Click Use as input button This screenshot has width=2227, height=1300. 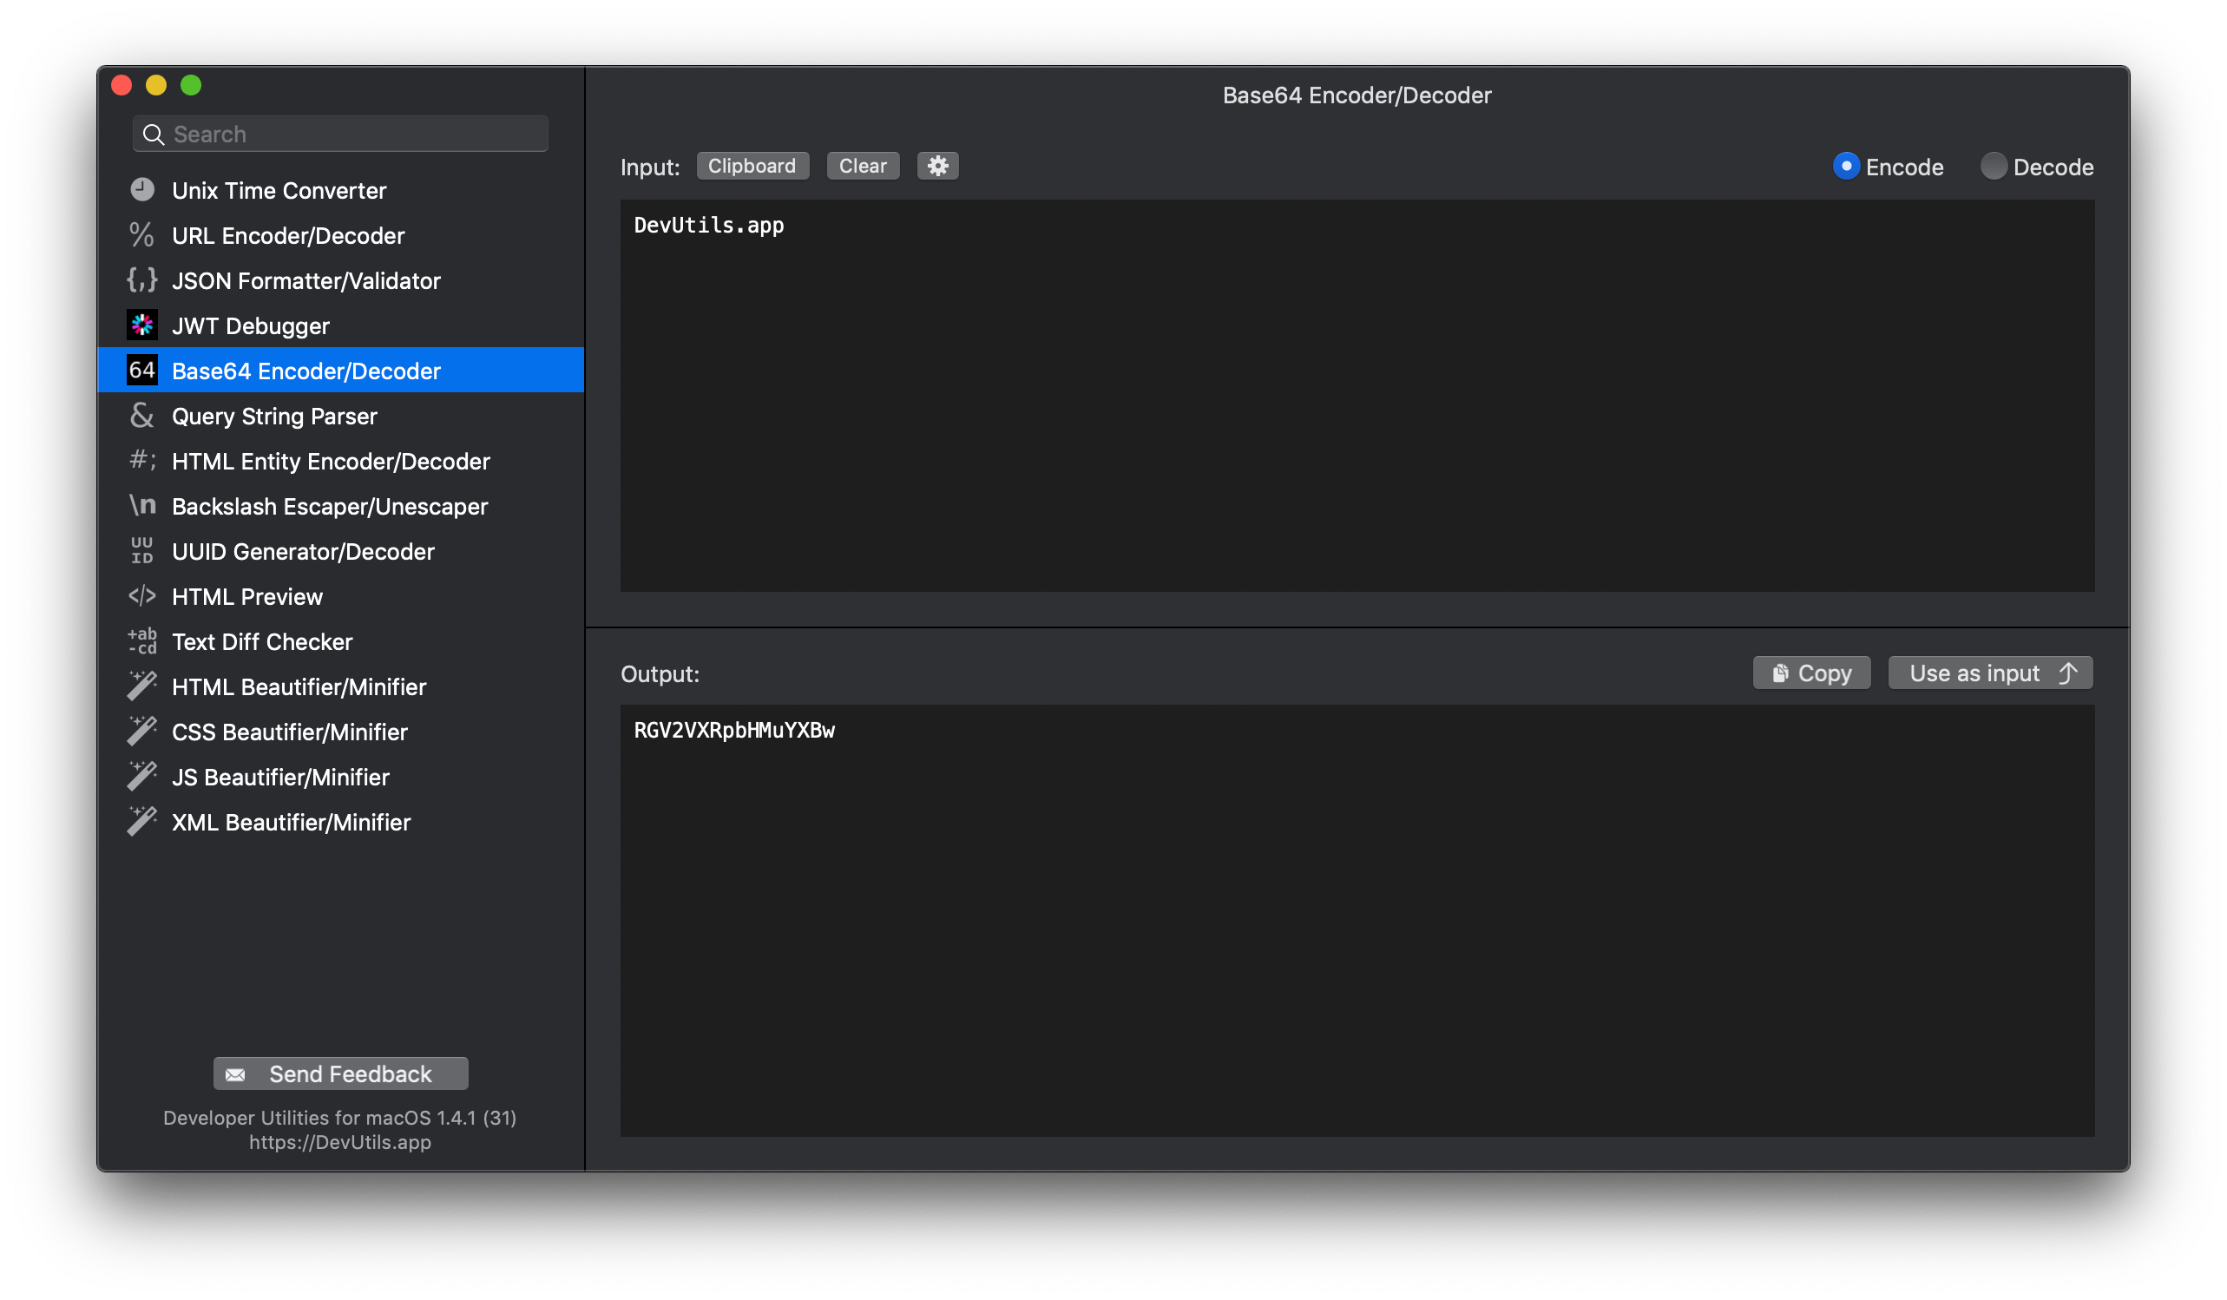[x=1991, y=673]
